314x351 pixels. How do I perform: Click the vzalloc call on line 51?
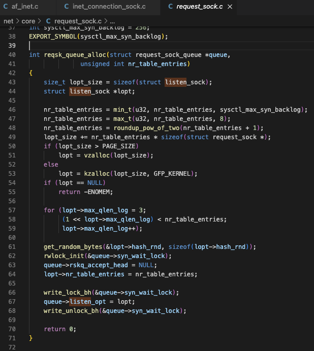[x=97, y=155]
